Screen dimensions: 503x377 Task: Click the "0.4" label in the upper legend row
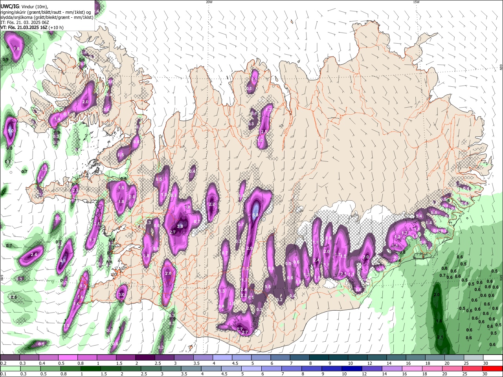point(42,364)
